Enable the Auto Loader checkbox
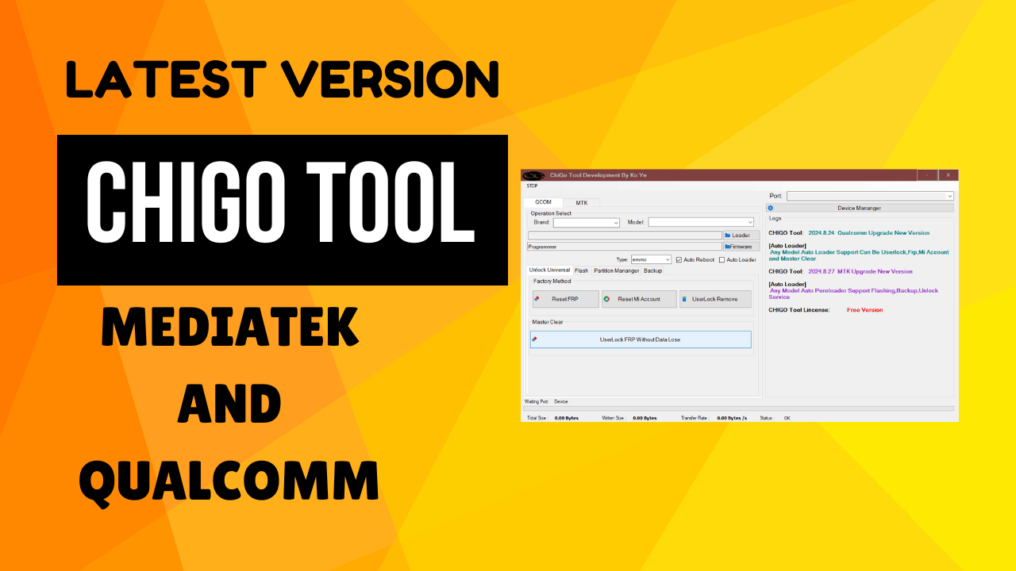The width and height of the screenshot is (1016, 571). (722, 259)
